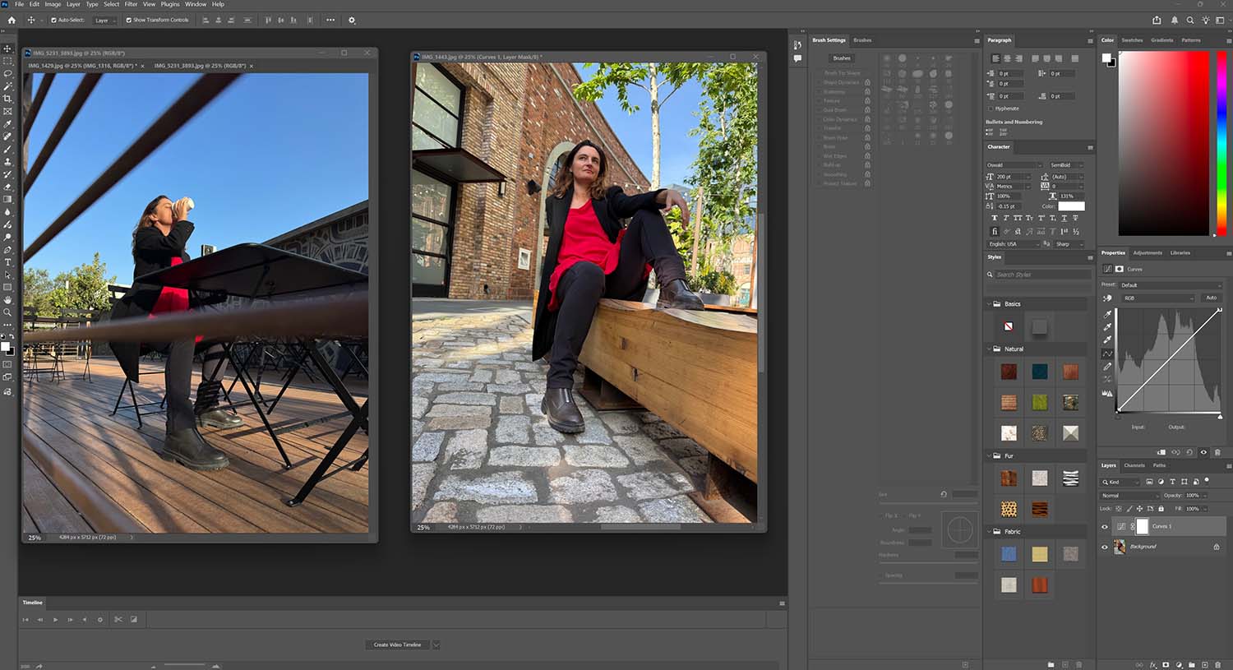This screenshot has width=1233, height=670.
Task: Select the Horizontal Type tool
Action: pyautogui.click(x=7, y=261)
